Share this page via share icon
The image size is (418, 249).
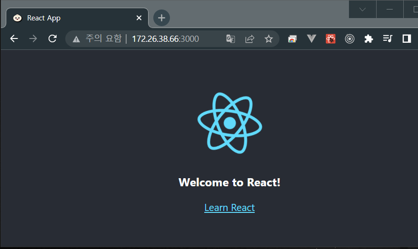pos(250,39)
